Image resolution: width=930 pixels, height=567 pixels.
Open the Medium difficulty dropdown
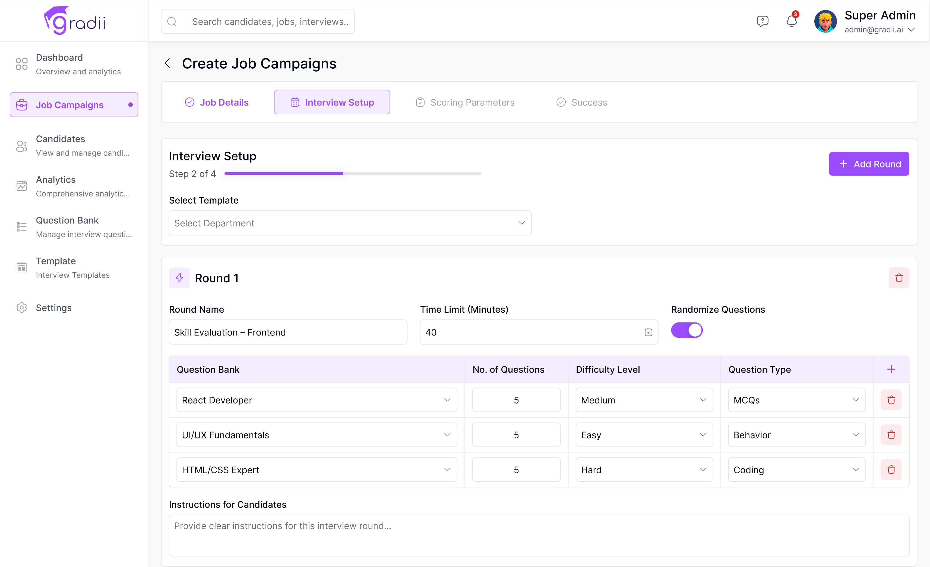(x=644, y=400)
